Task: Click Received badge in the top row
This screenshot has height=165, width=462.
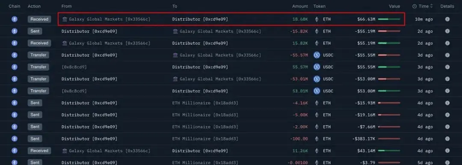Action: [x=39, y=19]
